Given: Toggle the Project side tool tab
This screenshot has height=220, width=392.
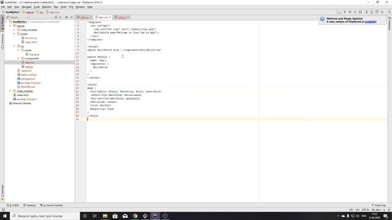Looking at the screenshot, I should click(x=2, y=23).
